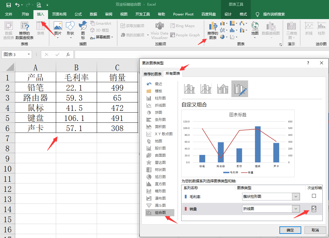Switch to 推荐的图表 tab in dialog
329x238 pixels.
tap(153, 74)
